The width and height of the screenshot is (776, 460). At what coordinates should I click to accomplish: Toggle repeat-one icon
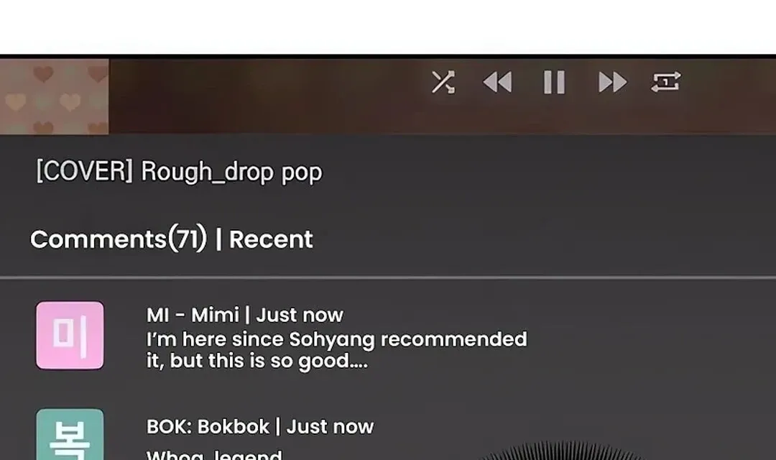(665, 82)
